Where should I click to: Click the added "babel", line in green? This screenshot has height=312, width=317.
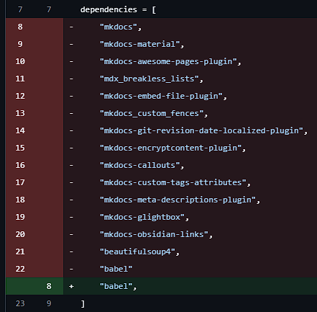[x=118, y=286]
